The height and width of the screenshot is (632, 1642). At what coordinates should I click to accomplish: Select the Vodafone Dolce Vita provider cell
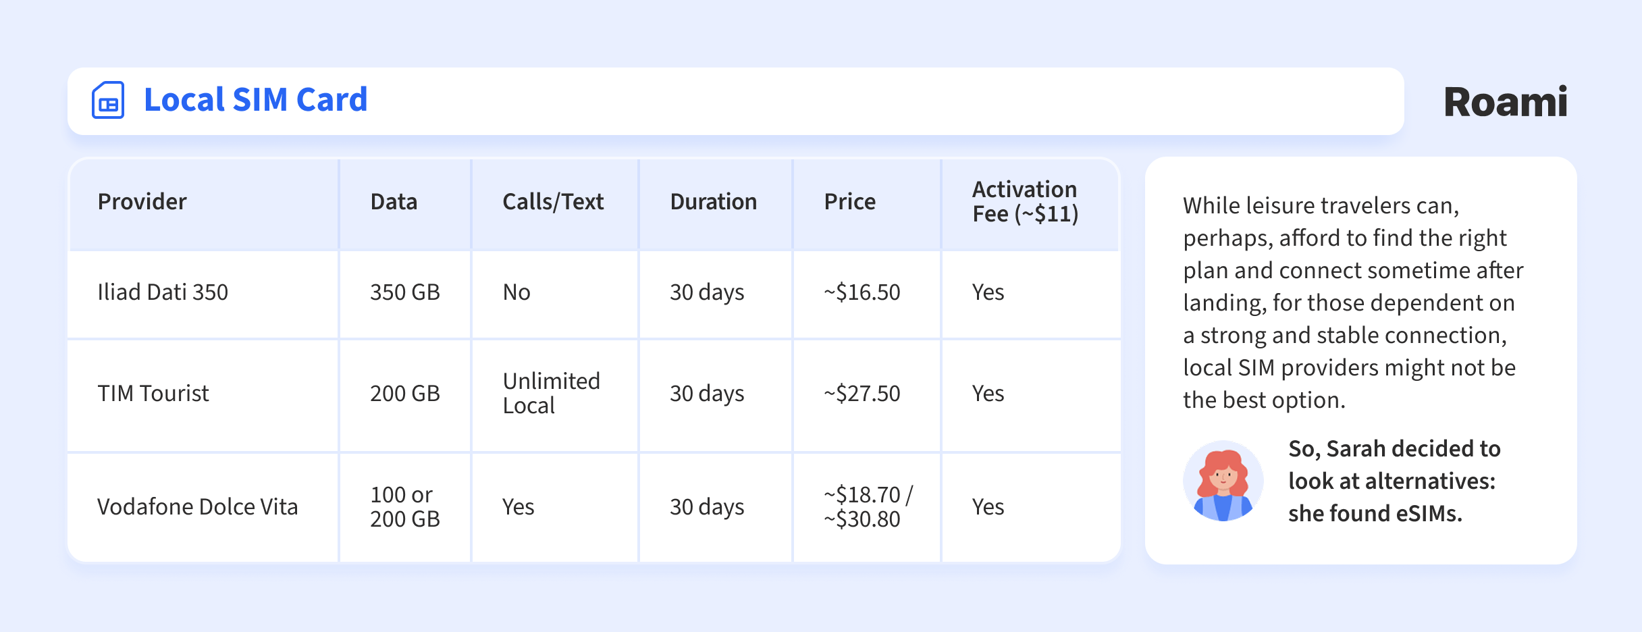197,507
